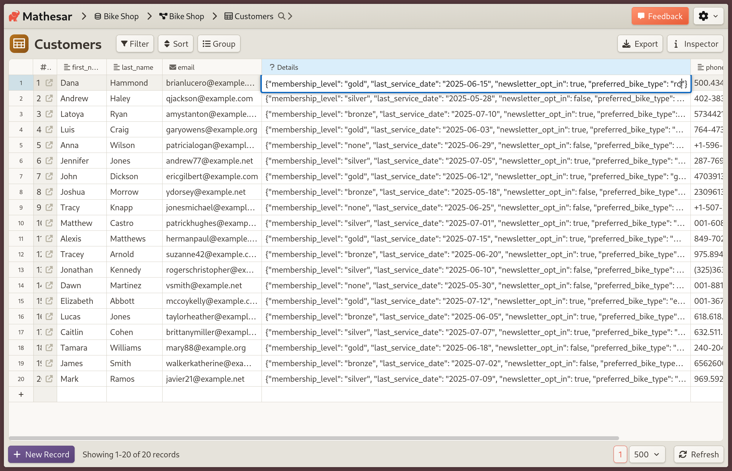Click the New Record button
Image resolution: width=732 pixels, height=471 pixels.
point(41,454)
